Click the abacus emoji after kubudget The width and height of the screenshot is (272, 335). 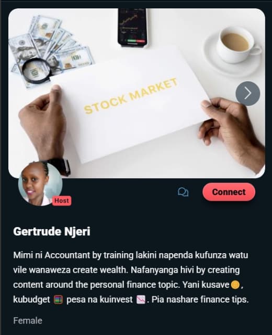[58, 299]
